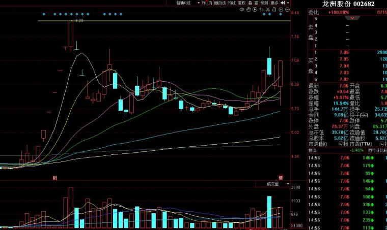The height and width of the screenshot is (230, 387).
Task: Select the scissors cut tool icon
Action: click(x=268, y=10)
